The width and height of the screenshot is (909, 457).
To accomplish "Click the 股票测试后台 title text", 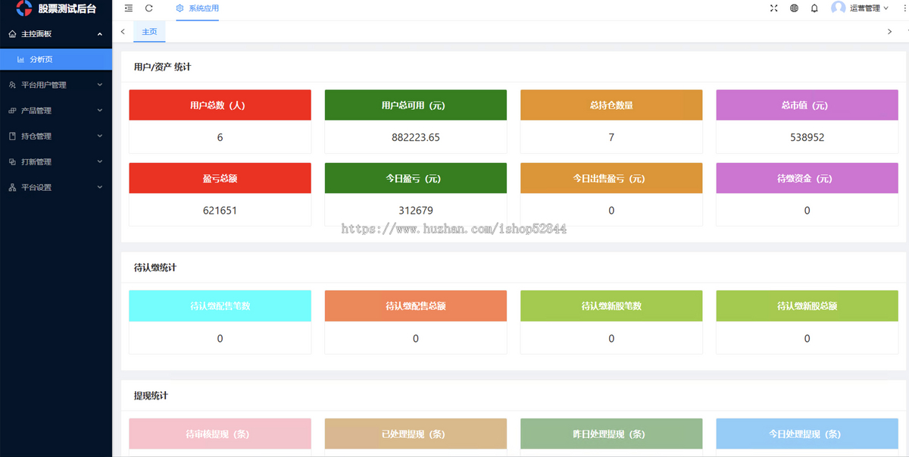I will pyautogui.click(x=68, y=8).
